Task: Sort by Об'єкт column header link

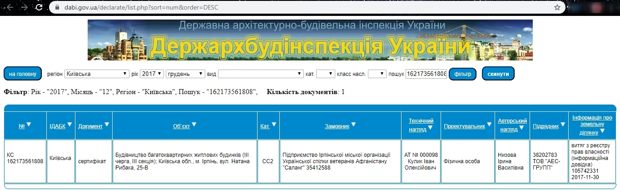Action: pos(181,126)
